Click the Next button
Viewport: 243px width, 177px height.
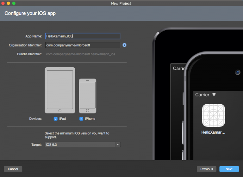[x=229, y=169]
